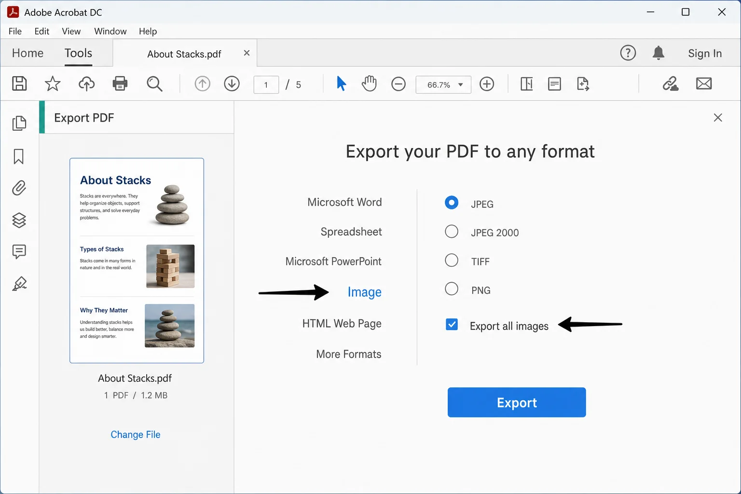Click the Save file floppy disk icon
The image size is (741, 494).
click(19, 83)
